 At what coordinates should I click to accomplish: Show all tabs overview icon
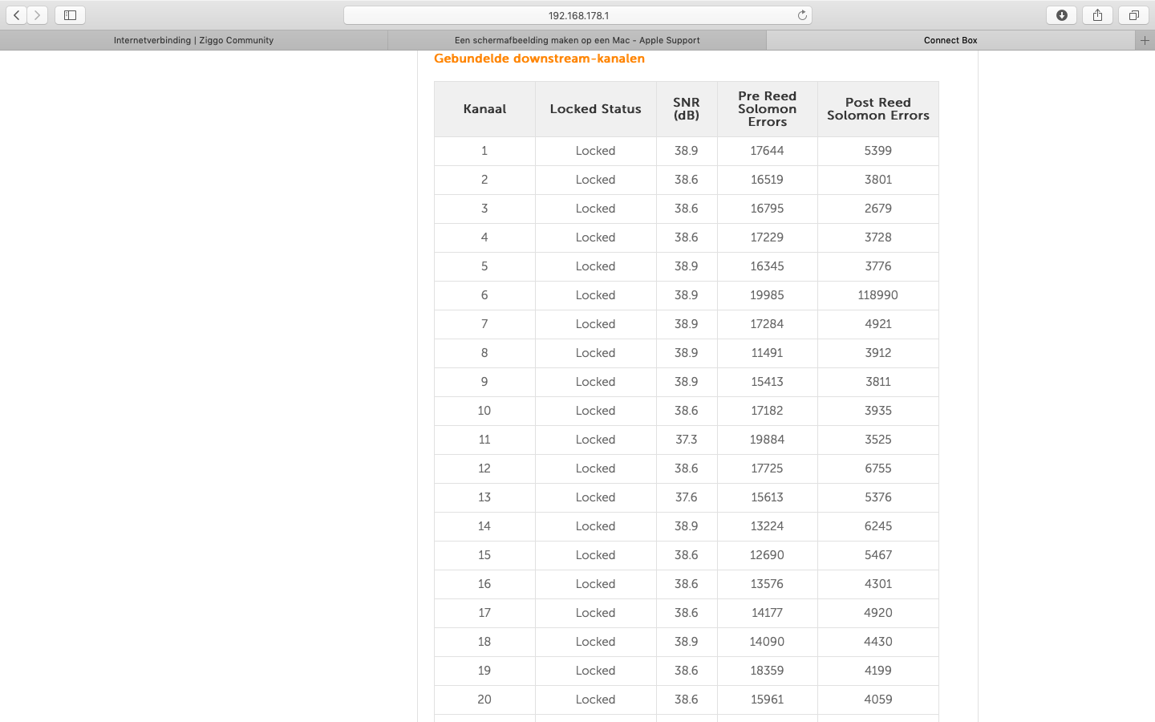(1133, 15)
